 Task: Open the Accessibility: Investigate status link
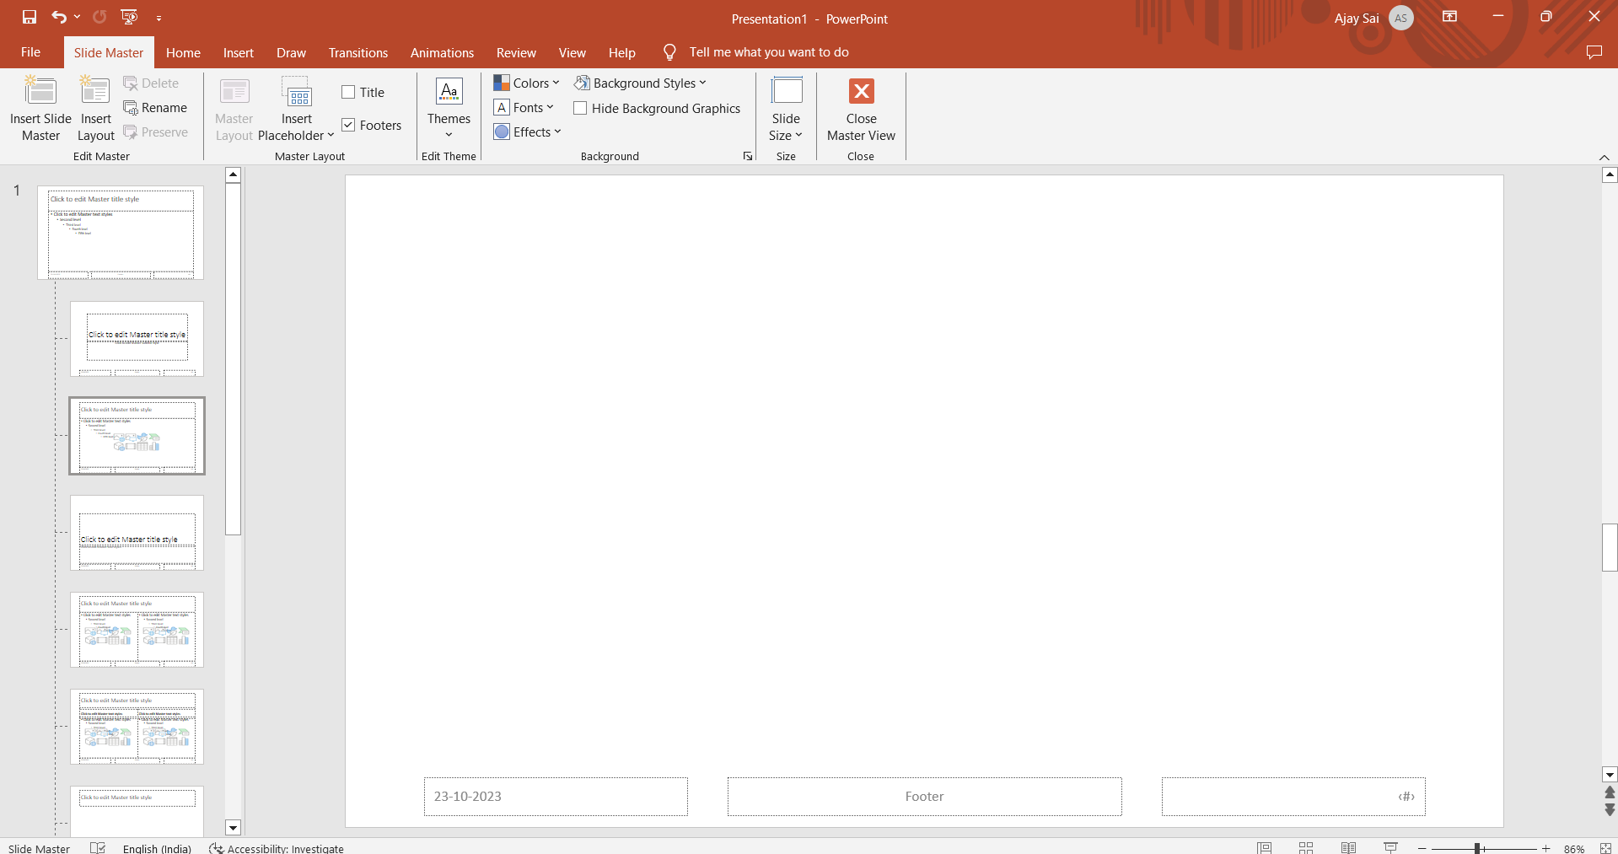click(x=277, y=848)
